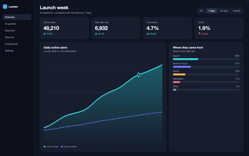The image size is (249, 156).
Task: Click the teal Launch week legend square
Action: 44,147
